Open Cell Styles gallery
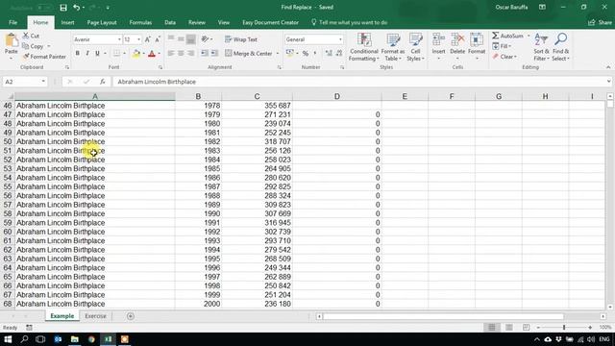The height and width of the screenshot is (346, 615). pos(415,47)
